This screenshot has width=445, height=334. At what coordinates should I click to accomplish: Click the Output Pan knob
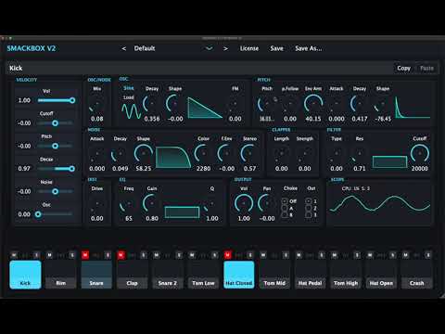tap(267, 203)
